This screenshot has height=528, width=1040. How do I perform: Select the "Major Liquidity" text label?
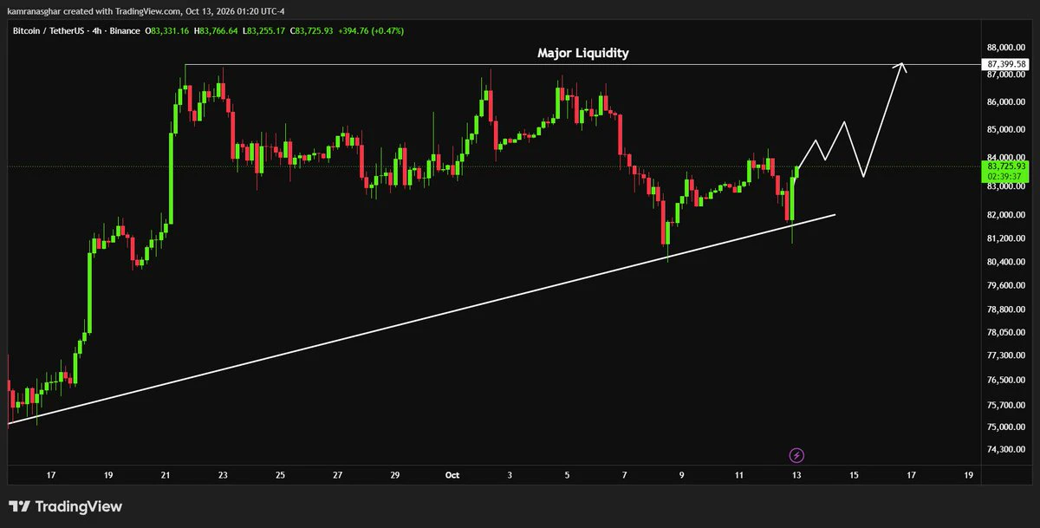(582, 53)
